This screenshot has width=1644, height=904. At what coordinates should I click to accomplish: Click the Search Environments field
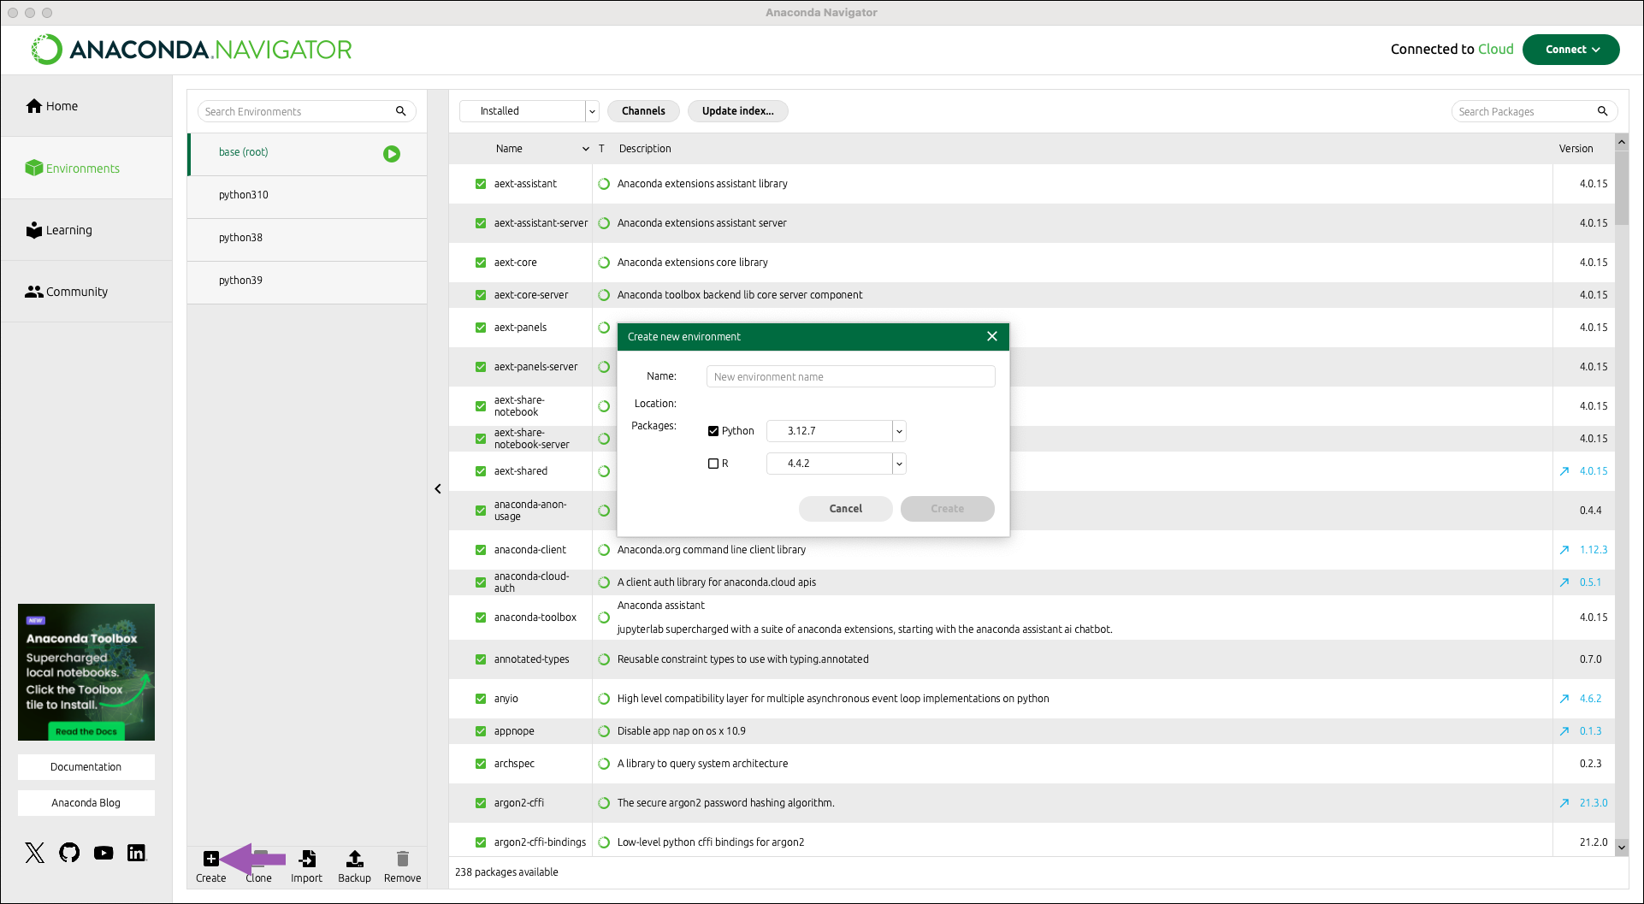click(x=307, y=111)
